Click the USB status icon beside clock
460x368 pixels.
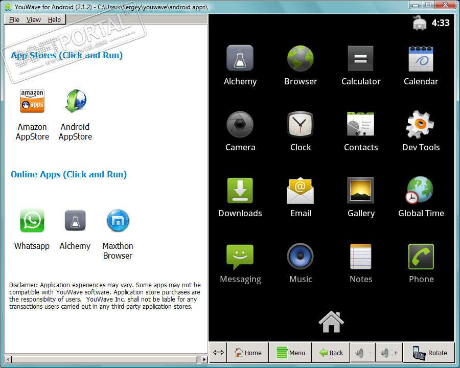click(x=420, y=22)
